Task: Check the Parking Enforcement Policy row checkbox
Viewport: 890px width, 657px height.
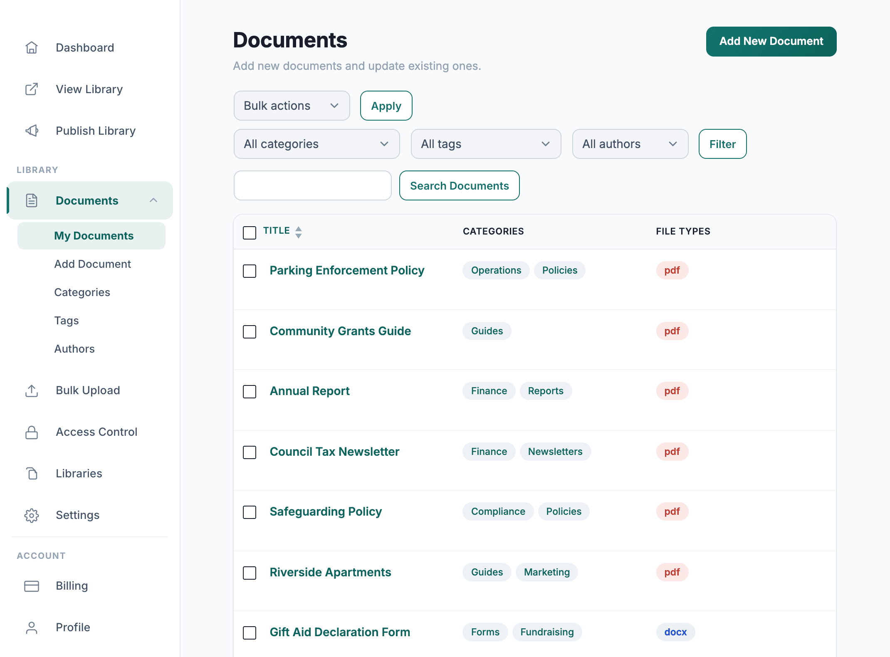Action: (250, 271)
